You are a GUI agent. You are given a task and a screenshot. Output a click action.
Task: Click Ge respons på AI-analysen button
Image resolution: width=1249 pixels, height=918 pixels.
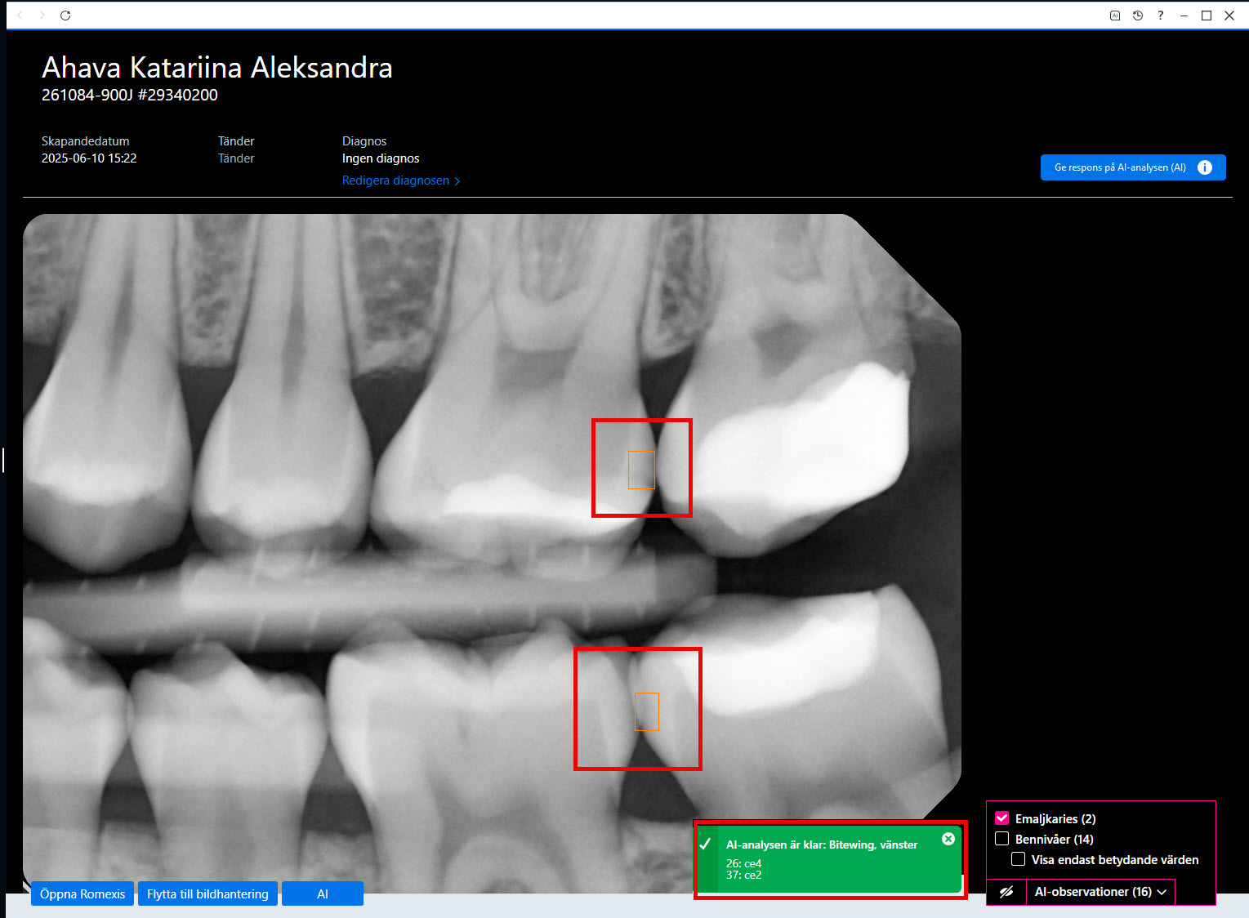[x=1132, y=167]
